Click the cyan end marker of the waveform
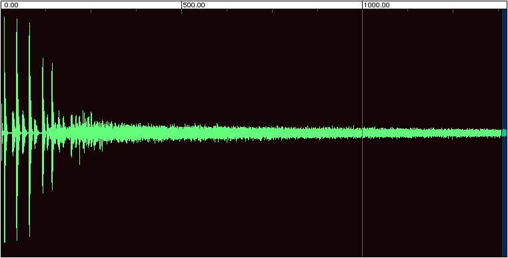 (x=504, y=132)
